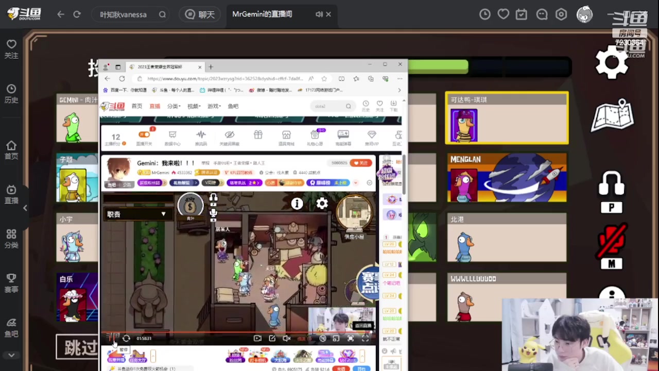Viewport: 659px width, 371px height.
Task: Open game settings gear in the Goose game
Action: click(612, 62)
